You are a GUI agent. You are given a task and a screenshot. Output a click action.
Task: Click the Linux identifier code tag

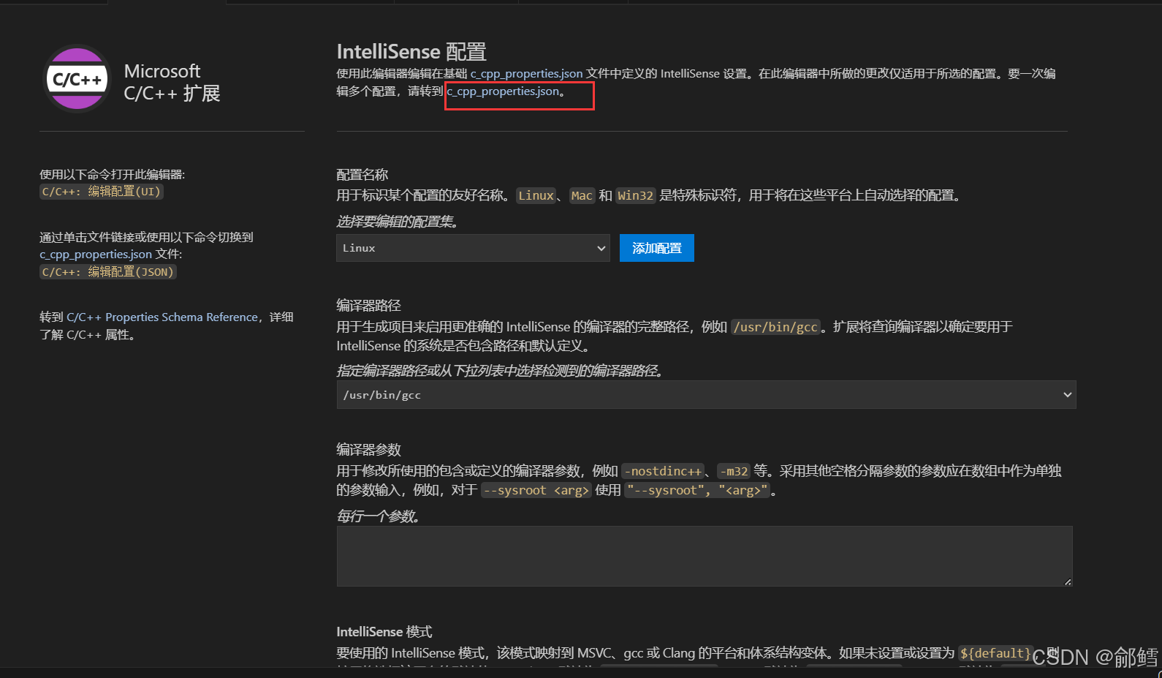point(536,195)
